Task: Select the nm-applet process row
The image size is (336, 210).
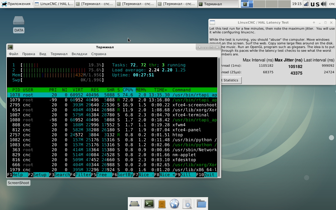Action: (112, 155)
